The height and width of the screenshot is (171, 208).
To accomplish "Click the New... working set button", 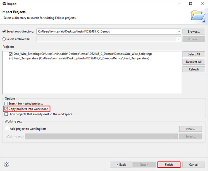I will 190,129.
